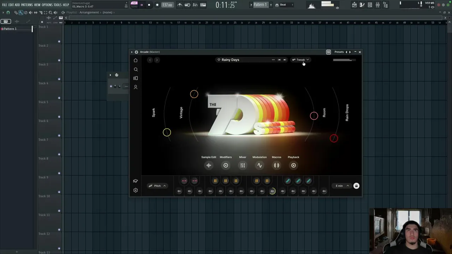The image size is (452, 254).
Task: Pause playback in transport
Action: tap(142, 5)
